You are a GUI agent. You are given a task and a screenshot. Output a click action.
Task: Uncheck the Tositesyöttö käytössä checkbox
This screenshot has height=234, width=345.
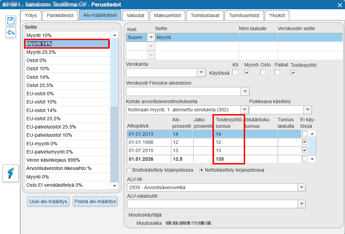coord(293,73)
